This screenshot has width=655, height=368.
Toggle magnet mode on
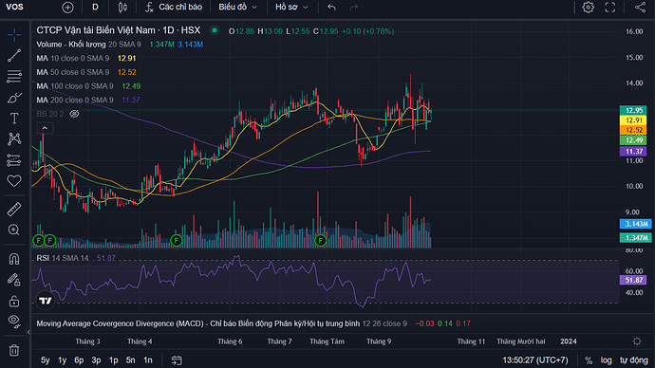pos(14,259)
